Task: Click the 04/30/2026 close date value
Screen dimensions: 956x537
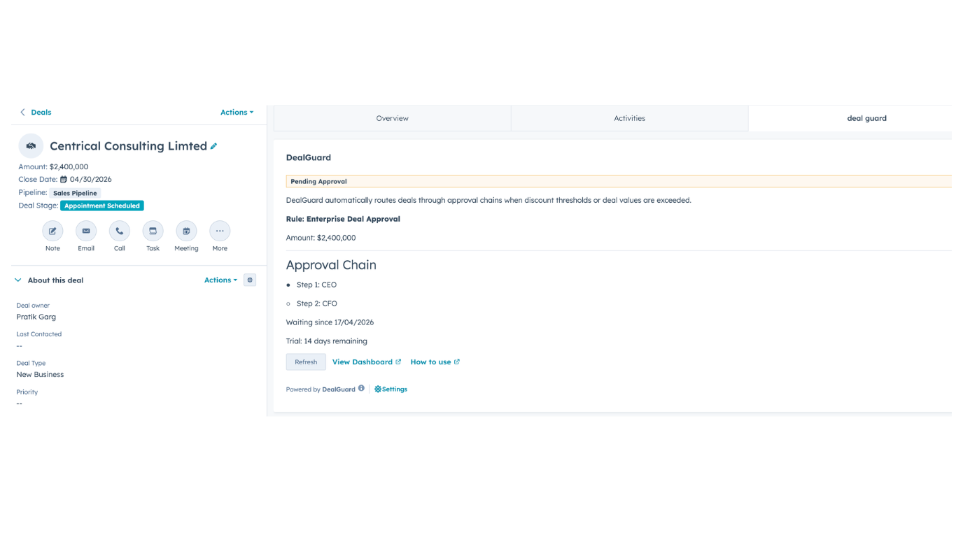Action: pos(91,179)
